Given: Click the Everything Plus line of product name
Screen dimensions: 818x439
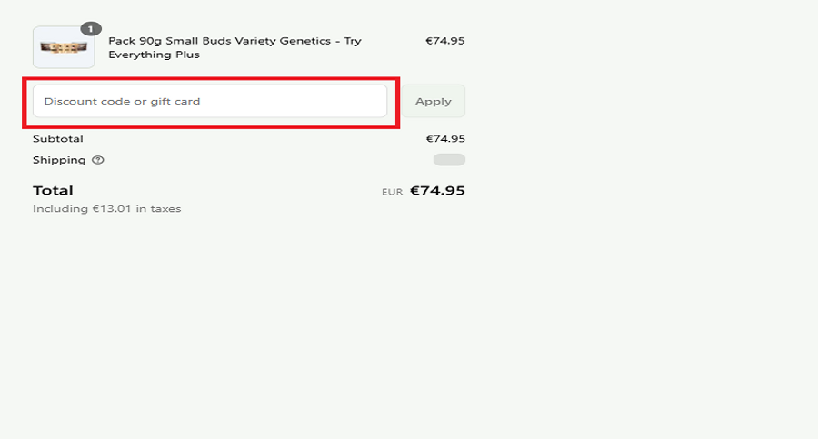Looking at the screenshot, I should coord(154,55).
